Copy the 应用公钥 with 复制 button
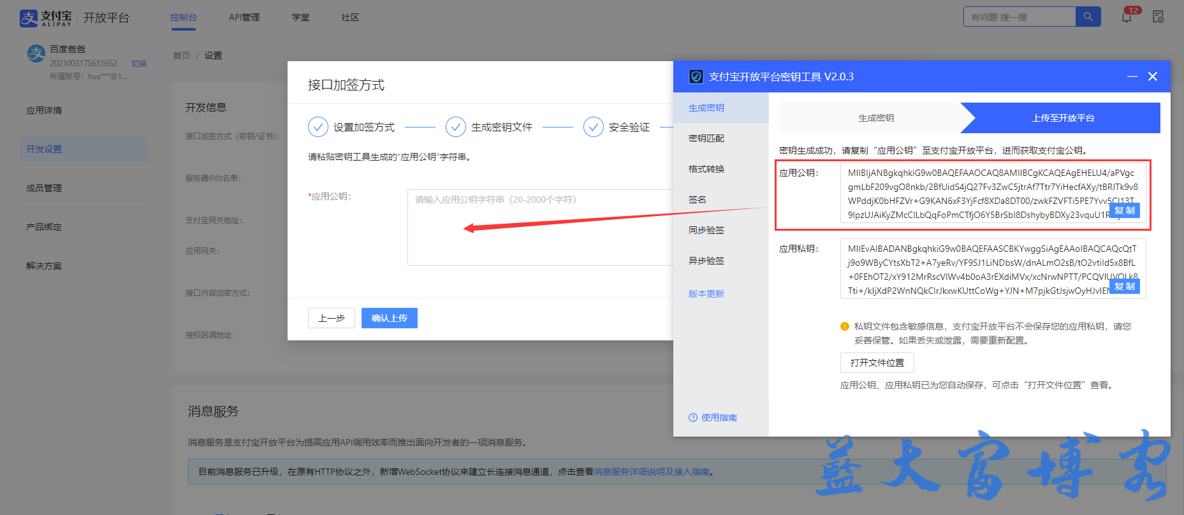 (1125, 210)
